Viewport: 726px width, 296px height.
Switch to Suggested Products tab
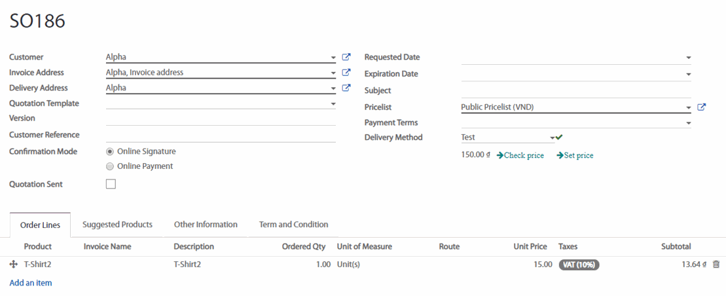(x=117, y=225)
